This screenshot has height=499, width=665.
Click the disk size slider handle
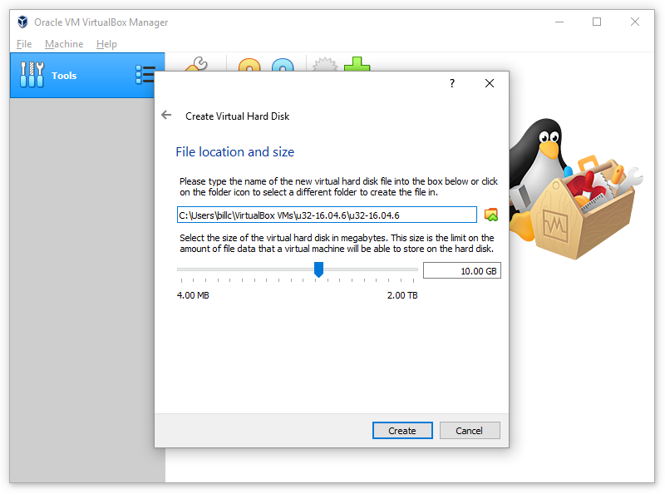click(318, 269)
